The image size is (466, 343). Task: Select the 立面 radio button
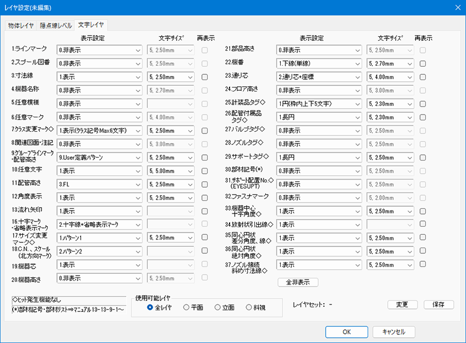click(x=225, y=307)
